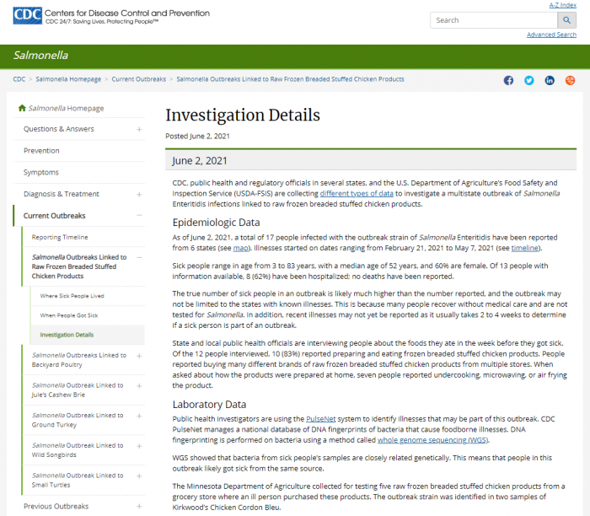This screenshot has width=590, height=516.
Task: Open whole genome sequencing (WGS) link
Action: (x=432, y=440)
